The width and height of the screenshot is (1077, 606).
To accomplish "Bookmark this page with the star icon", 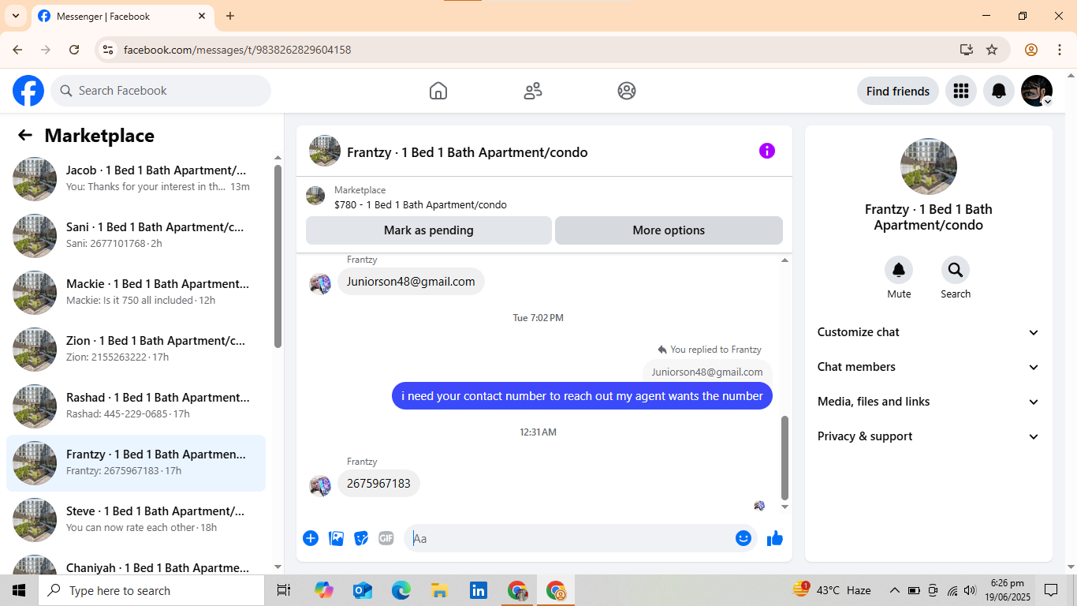I will 992,50.
